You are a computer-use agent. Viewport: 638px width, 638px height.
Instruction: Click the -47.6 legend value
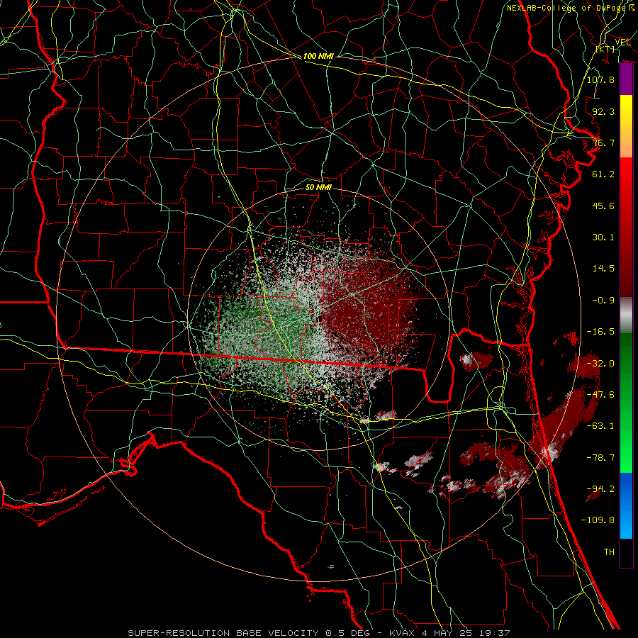[x=600, y=395]
